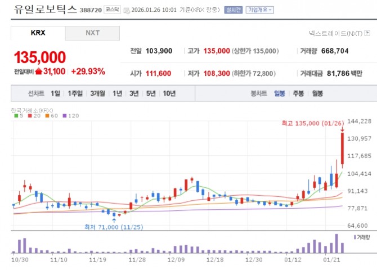This screenshot has height=270, width=377.
Task: Click the calendar icon beside the date
Action: pyautogui.click(x=127, y=10)
